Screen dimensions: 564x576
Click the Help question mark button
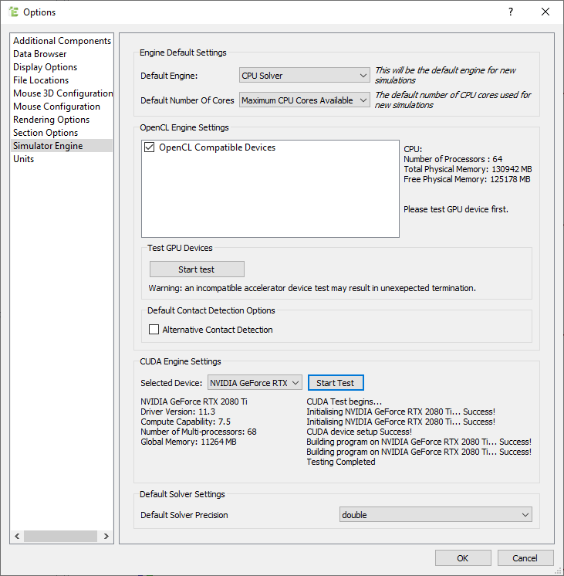pos(510,12)
